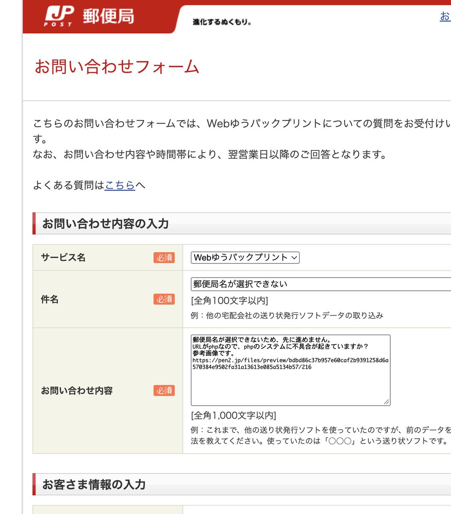Click the textarea resize handle corner

[387, 402]
